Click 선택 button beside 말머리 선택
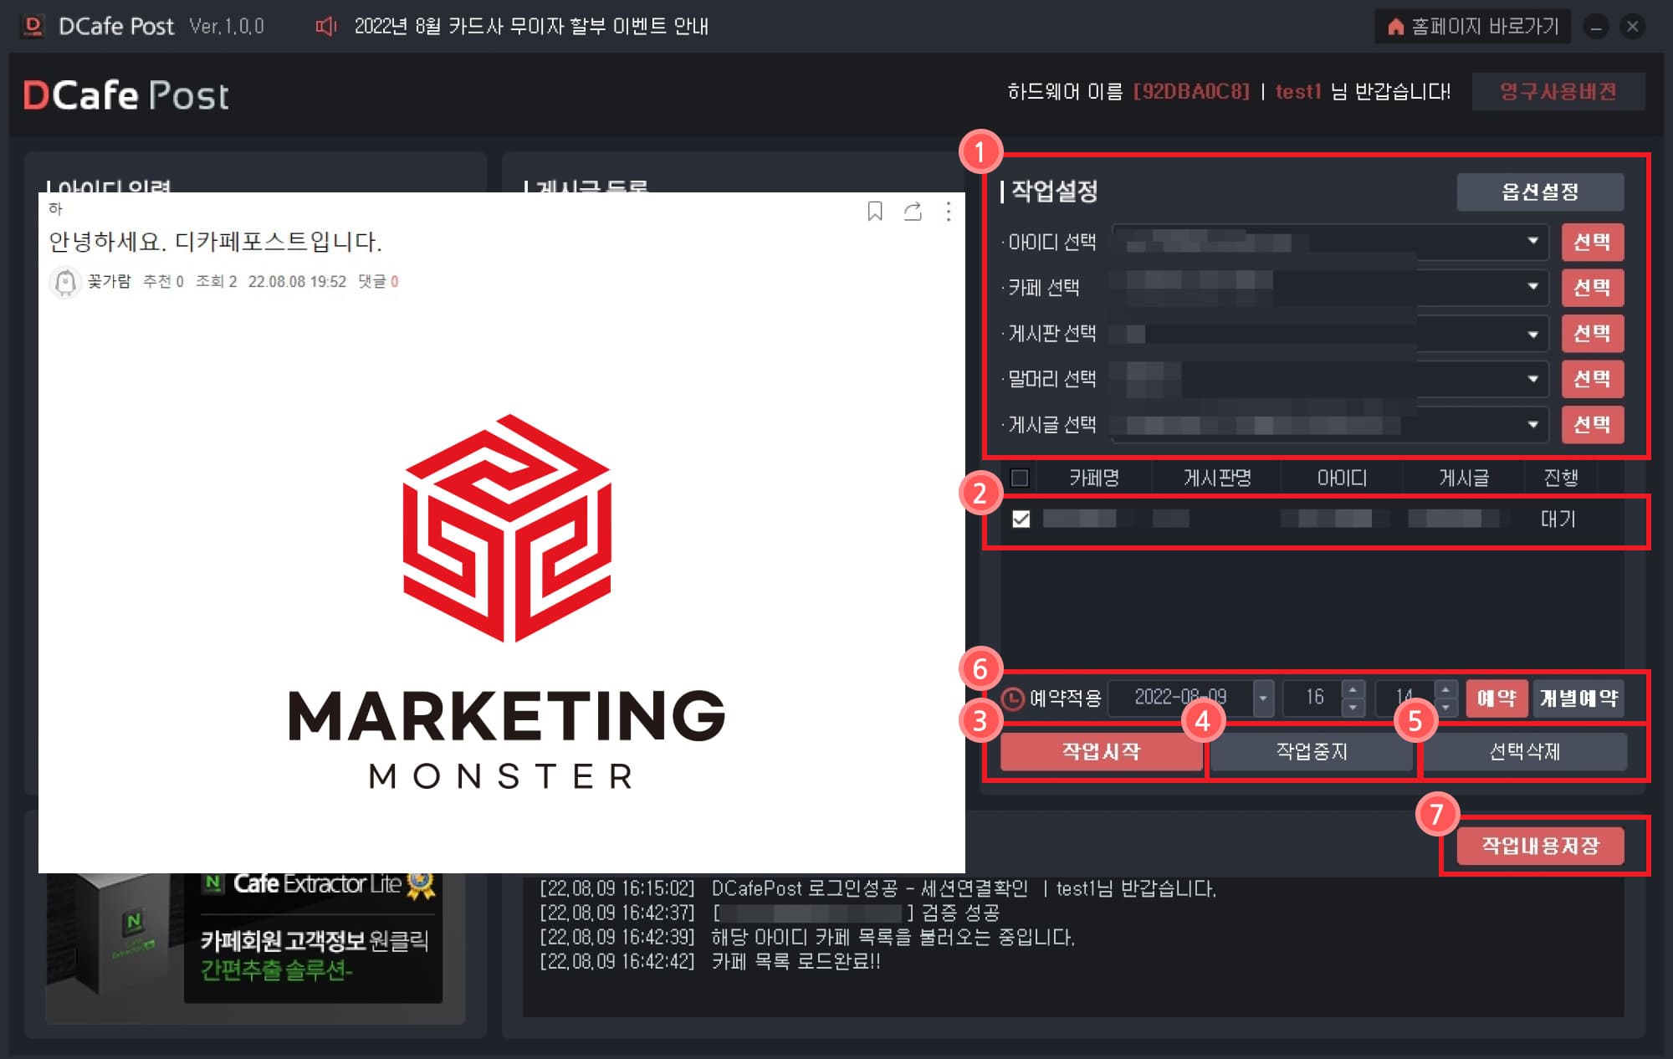 pos(1592,378)
